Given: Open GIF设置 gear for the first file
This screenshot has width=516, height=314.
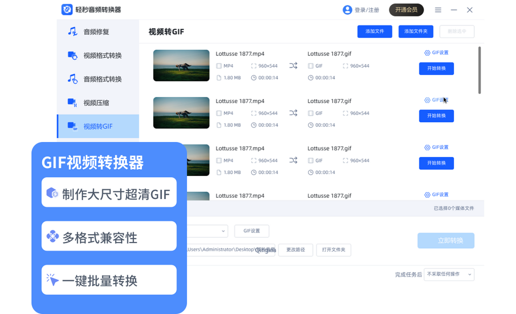Looking at the screenshot, I should coord(427,53).
